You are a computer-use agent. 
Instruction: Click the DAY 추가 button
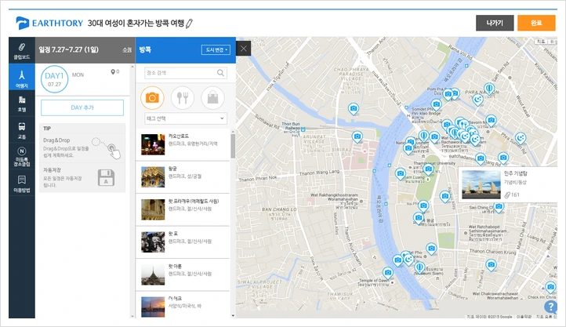click(82, 107)
